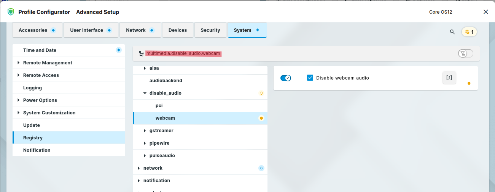Click the diamond indicator on network row
The height and width of the screenshot is (192, 495).
click(x=261, y=168)
